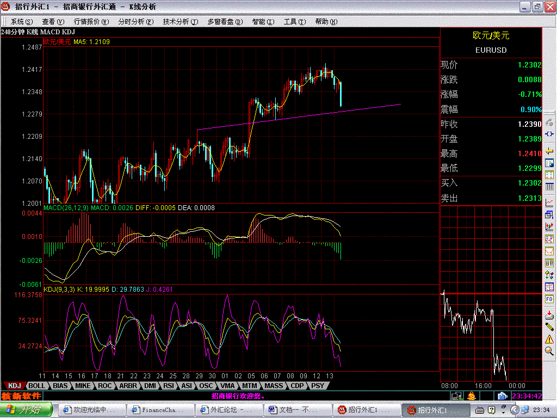The height and width of the screenshot is (418, 557).
Task: Switch to the ARBR indicator tab
Action: 128,386
